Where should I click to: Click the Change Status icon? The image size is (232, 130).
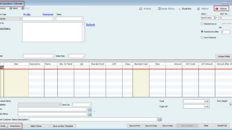click(159, 9)
